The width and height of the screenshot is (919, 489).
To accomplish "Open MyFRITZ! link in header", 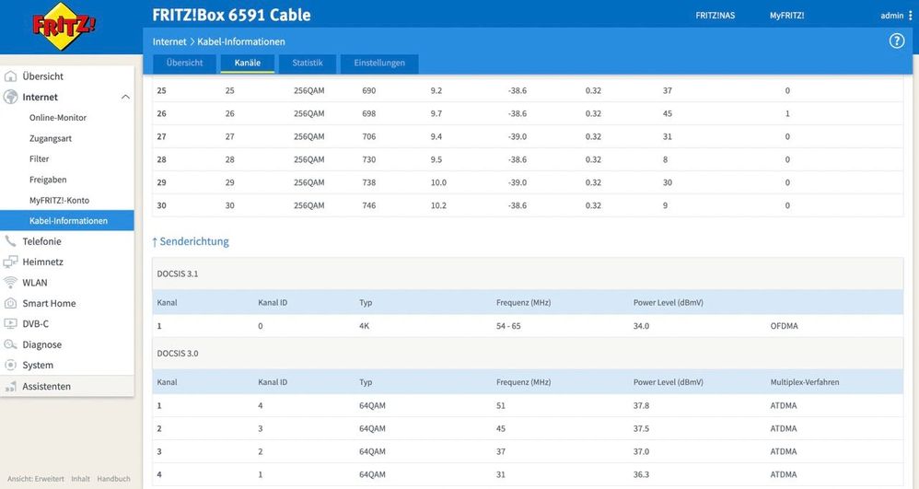I will point(786,16).
